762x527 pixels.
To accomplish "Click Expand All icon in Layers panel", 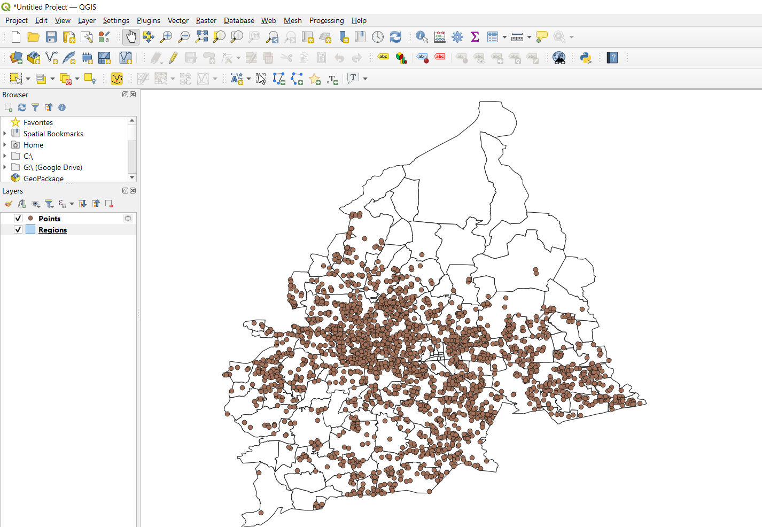I will pyautogui.click(x=82, y=204).
